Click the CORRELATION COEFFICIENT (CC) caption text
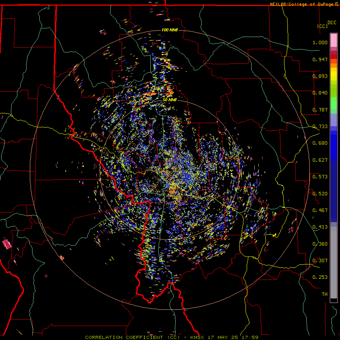The height and width of the screenshot is (340, 340). pyautogui.click(x=132, y=337)
